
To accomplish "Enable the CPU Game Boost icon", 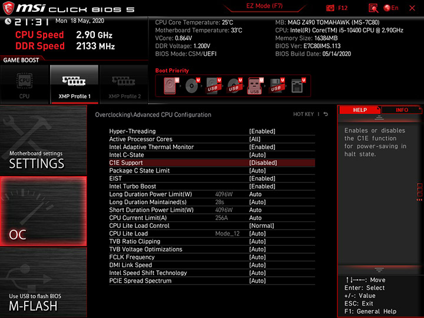I will click(24, 84).
